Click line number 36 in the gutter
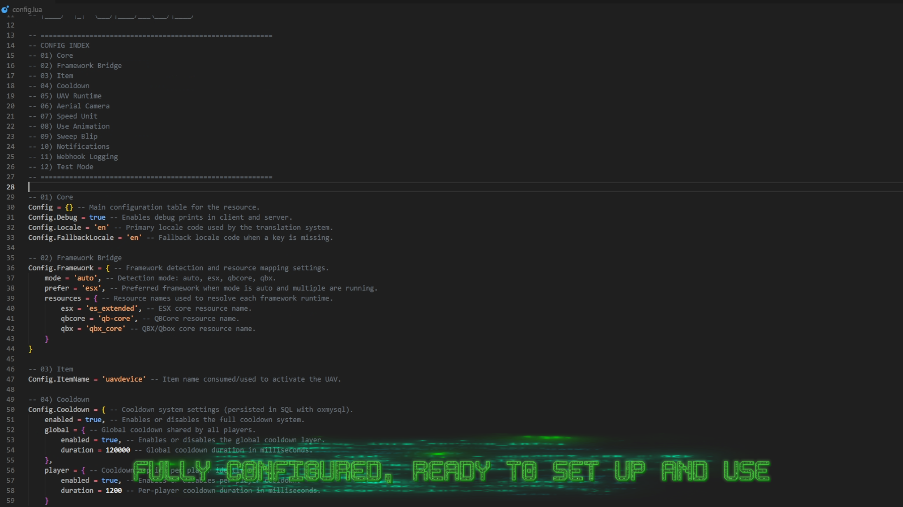The height and width of the screenshot is (507, 903). pyautogui.click(x=10, y=268)
